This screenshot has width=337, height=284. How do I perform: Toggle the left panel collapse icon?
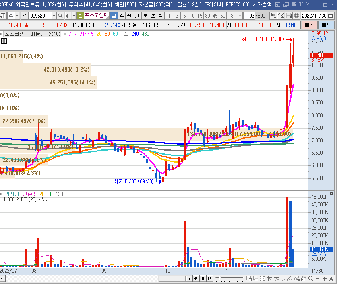[3, 16]
